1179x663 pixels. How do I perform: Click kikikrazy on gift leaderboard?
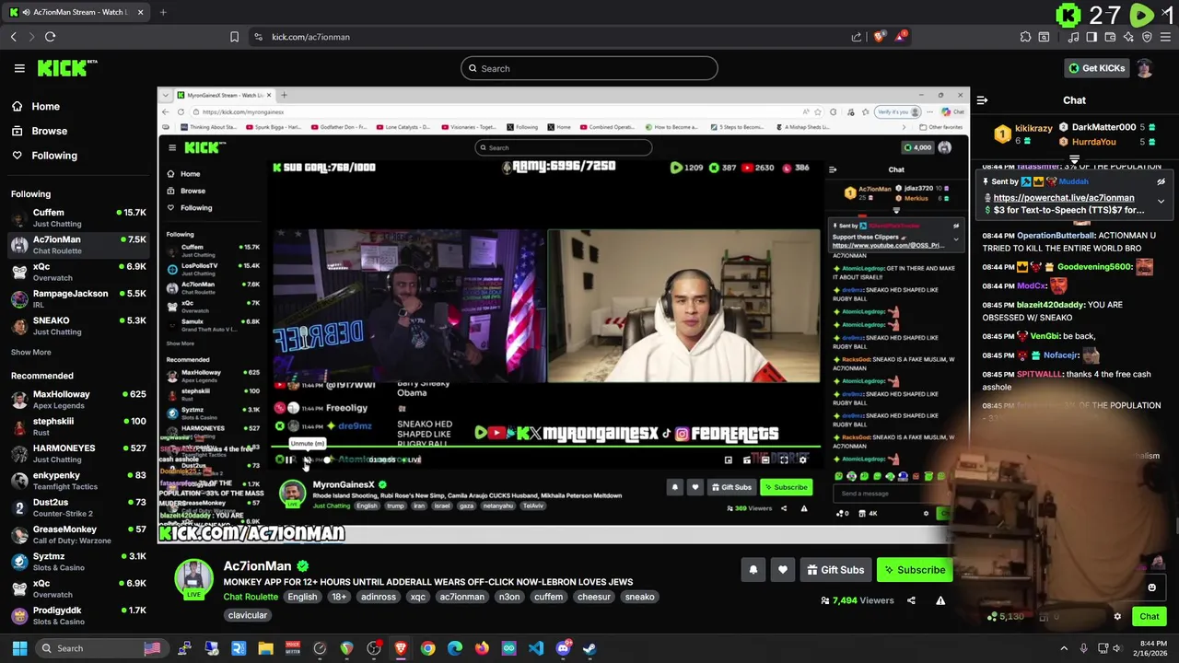pos(1033,128)
